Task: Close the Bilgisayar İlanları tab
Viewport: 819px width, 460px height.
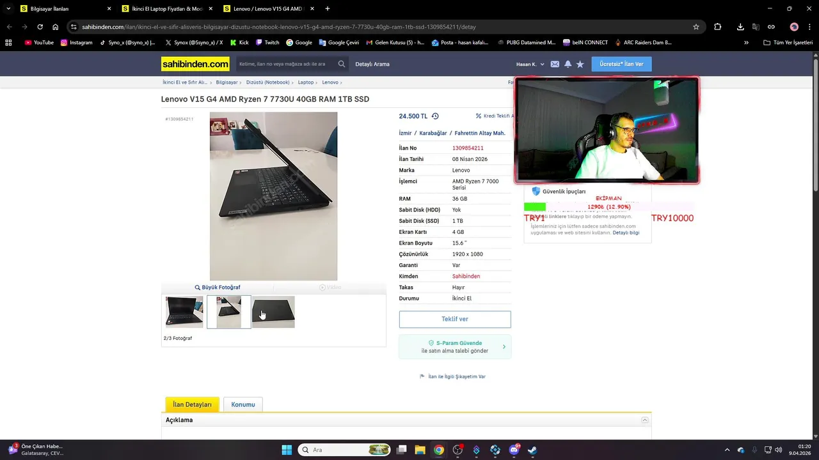Action: [x=109, y=9]
